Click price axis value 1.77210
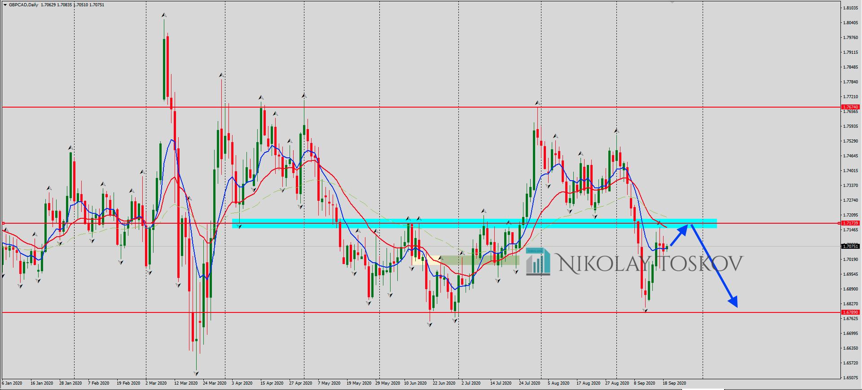This screenshot has width=862, height=390. coord(850,97)
